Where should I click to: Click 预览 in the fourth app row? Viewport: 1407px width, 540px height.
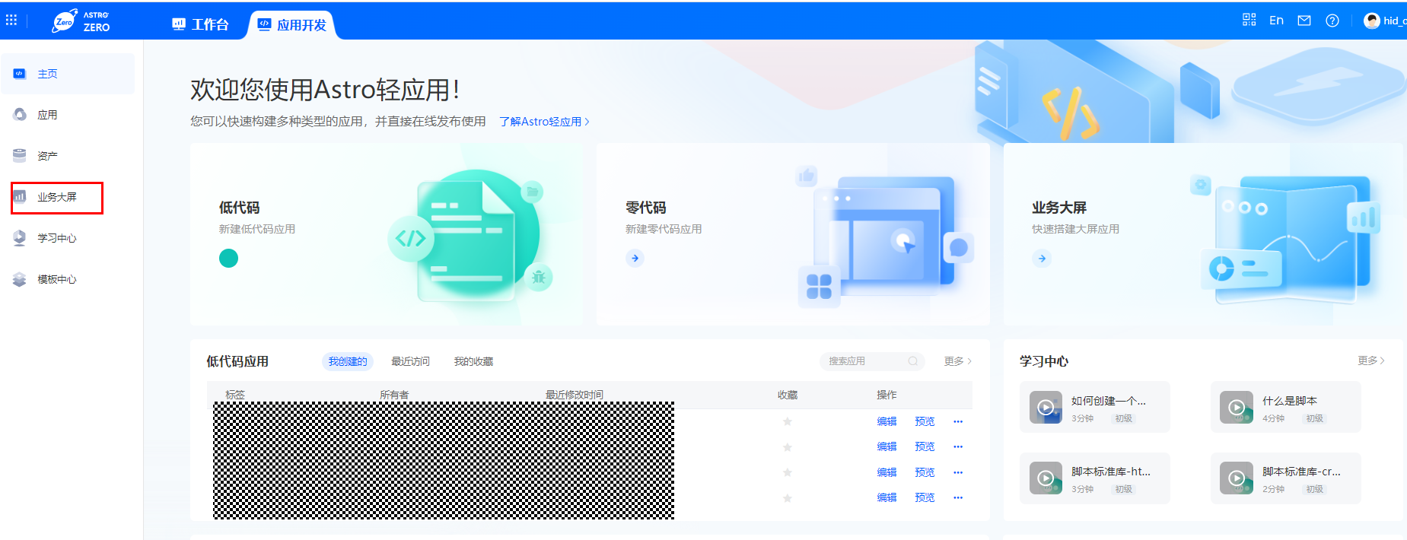tap(925, 497)
